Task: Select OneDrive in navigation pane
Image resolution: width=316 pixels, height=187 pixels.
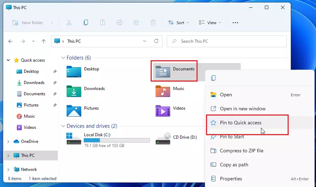Action: (26, 141)
